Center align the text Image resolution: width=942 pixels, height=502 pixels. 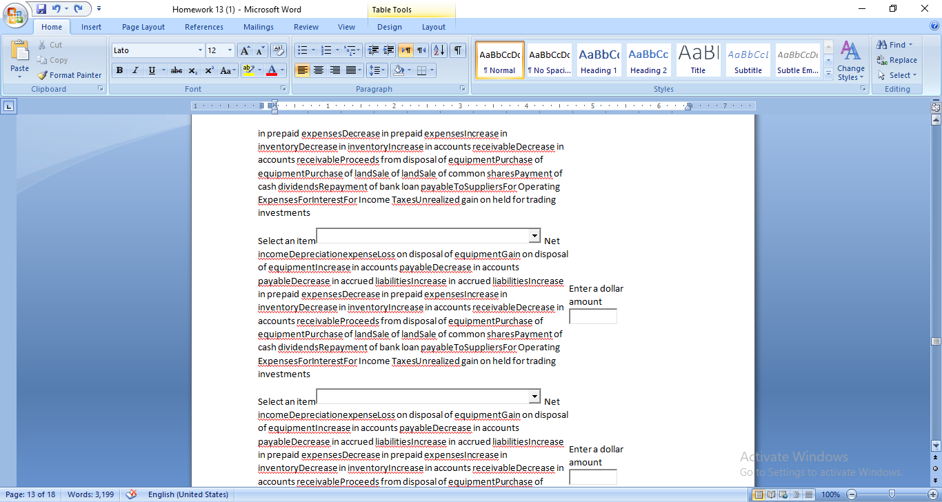(319, 70)
